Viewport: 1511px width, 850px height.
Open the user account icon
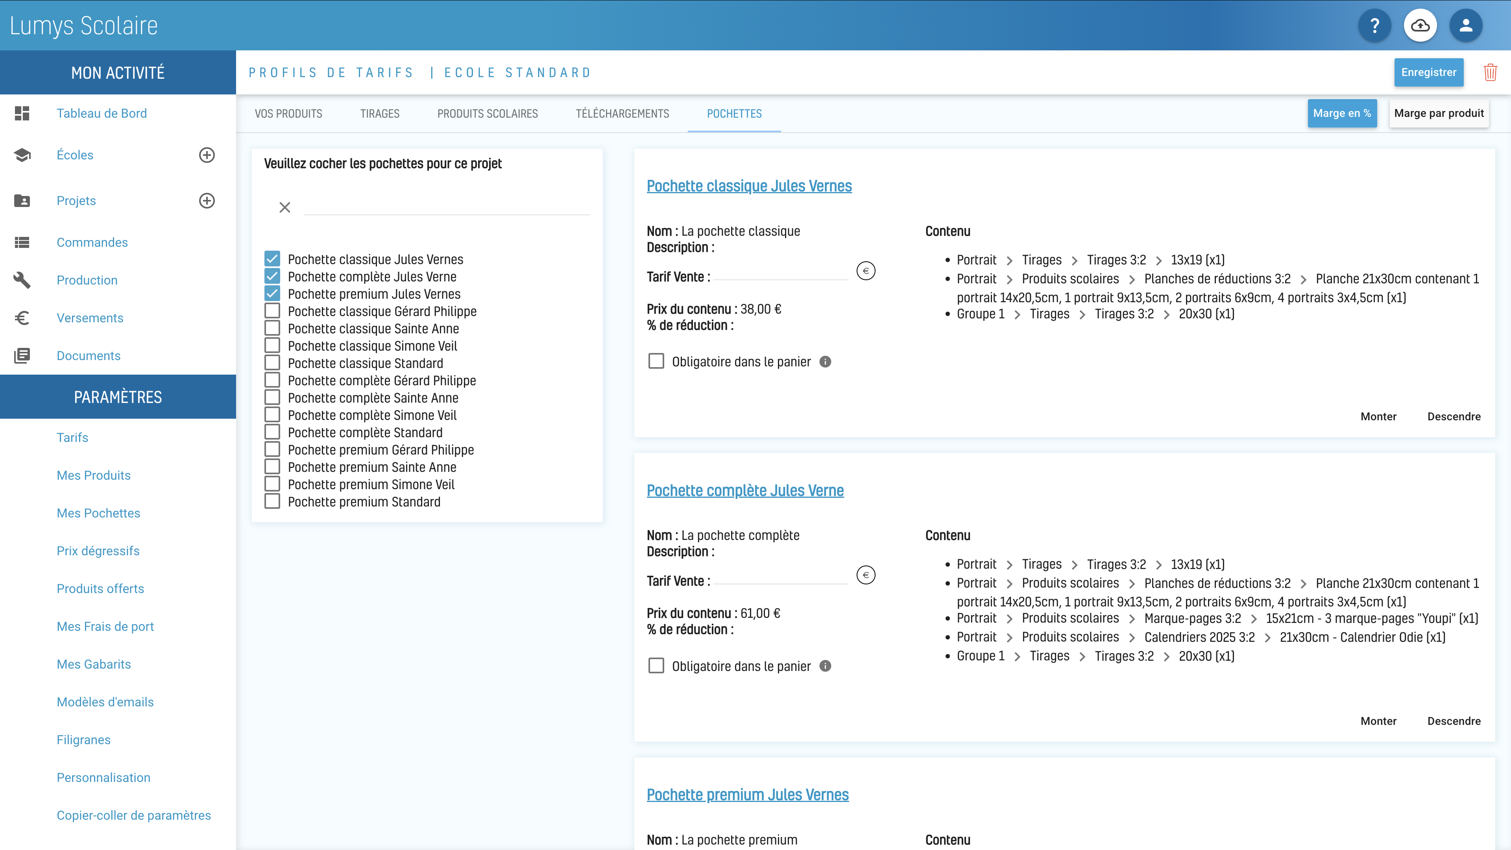point(1466,25)
